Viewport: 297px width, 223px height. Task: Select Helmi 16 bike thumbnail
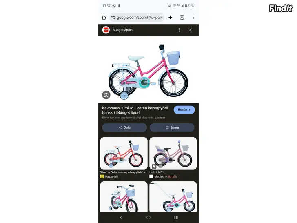[x=173, y=154]
